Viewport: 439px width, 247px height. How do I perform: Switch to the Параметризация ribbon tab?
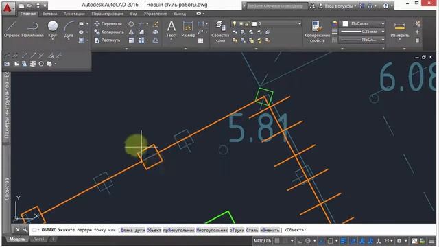tap(108, 14)
